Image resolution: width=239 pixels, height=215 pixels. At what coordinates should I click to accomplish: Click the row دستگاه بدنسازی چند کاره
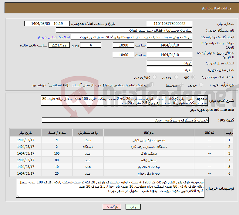[x=122, y=147]
